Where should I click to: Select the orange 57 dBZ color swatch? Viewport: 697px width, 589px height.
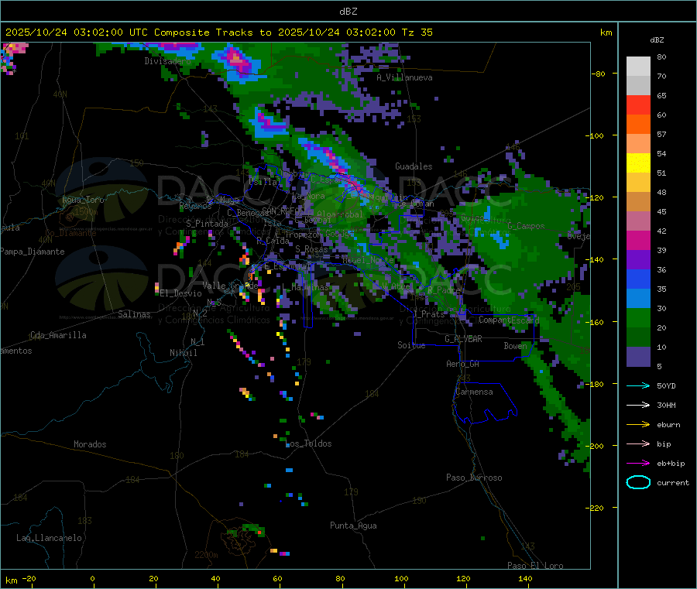[638, 125]
